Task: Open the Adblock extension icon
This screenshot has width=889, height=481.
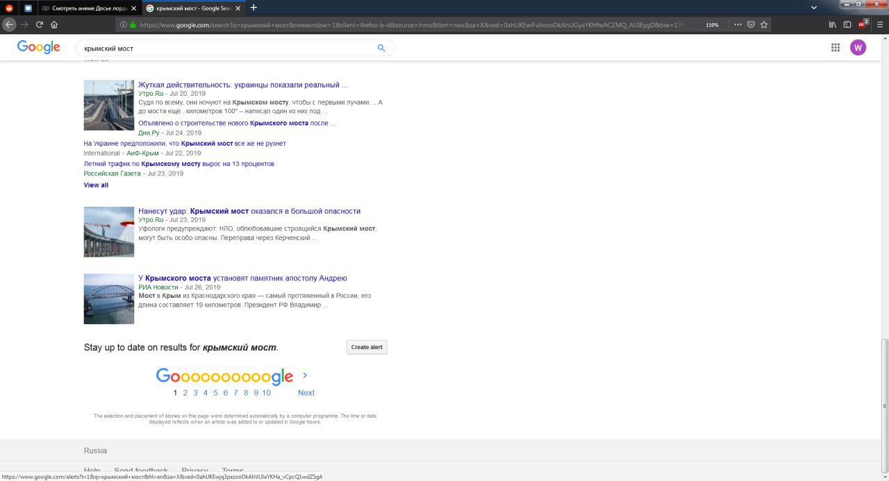Action: [863, 24]
